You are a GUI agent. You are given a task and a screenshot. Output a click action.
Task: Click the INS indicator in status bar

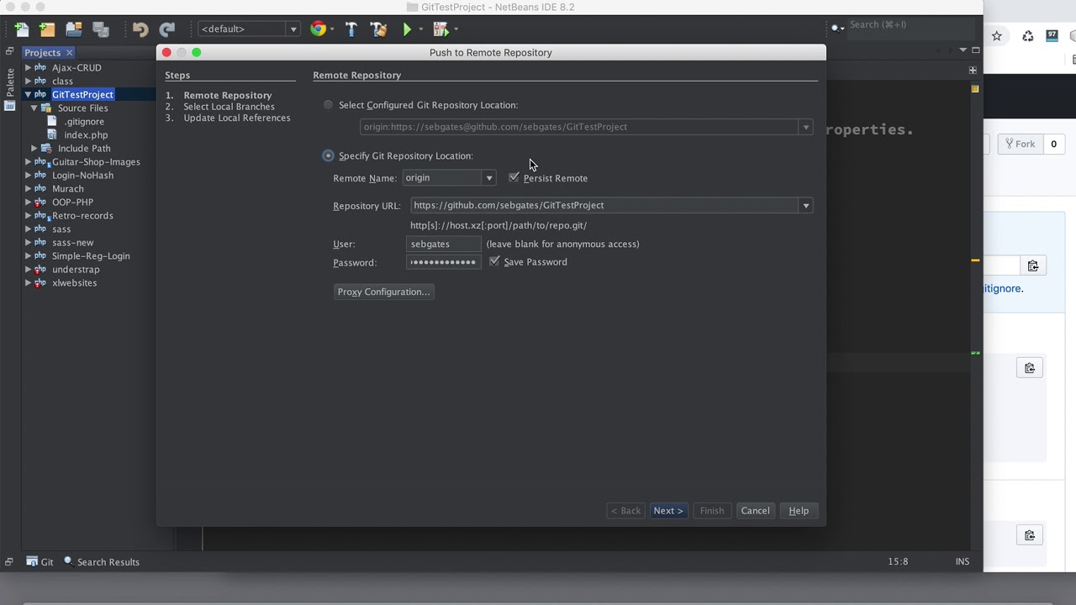pos(963,561)
